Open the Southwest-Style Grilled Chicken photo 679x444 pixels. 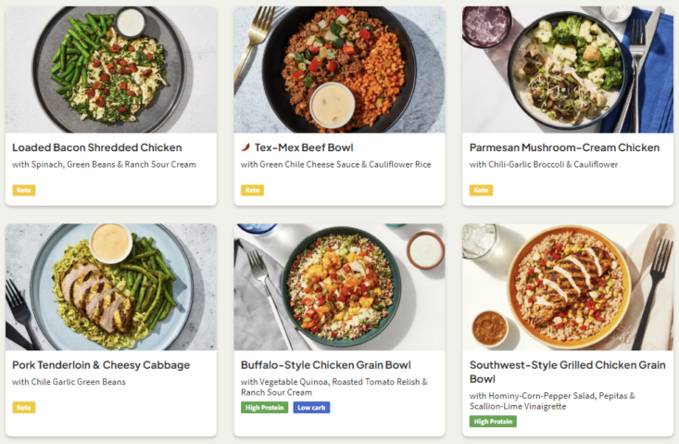pyautogui.click(x=567, y=286)
